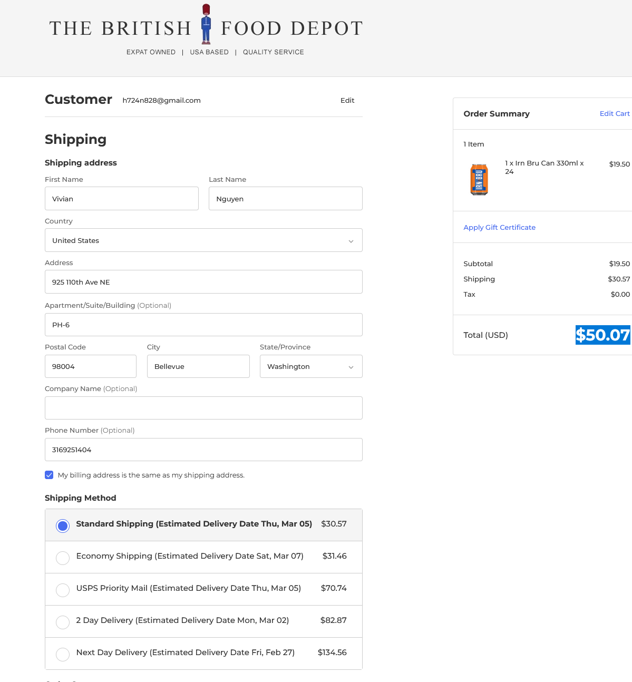Click the Phone Number input field
The width and height of the screenshot is (632, 682).
coord(203,450)
